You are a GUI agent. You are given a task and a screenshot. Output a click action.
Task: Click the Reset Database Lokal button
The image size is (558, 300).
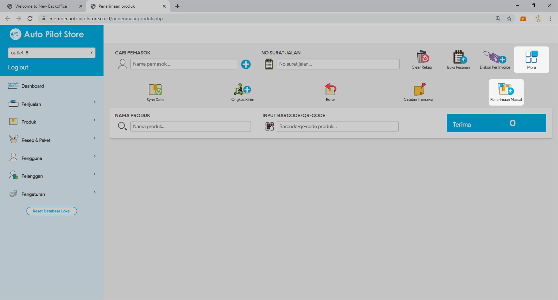point(52,211)
